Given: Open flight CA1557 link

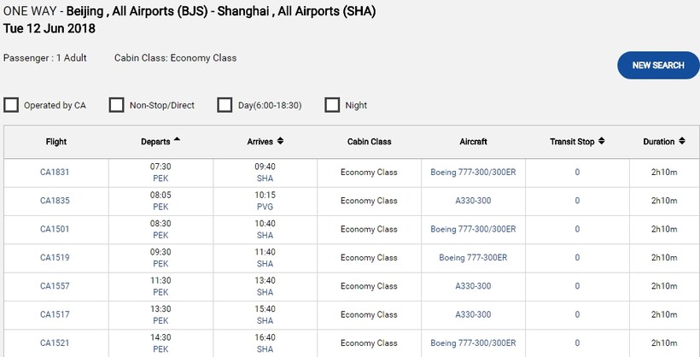Looking at the screenshot, I should click(55, 286).
